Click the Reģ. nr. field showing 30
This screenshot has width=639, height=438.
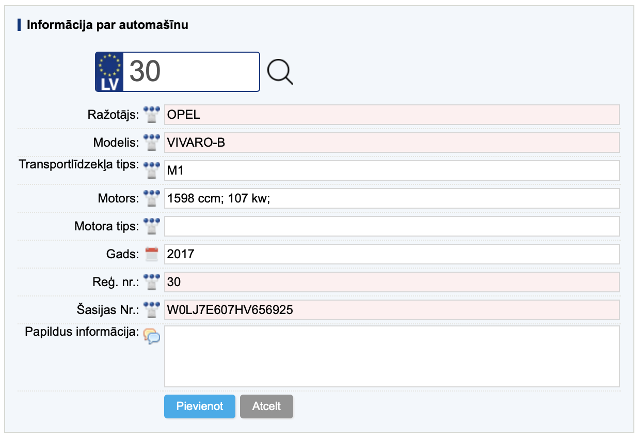tap(392, 282)
